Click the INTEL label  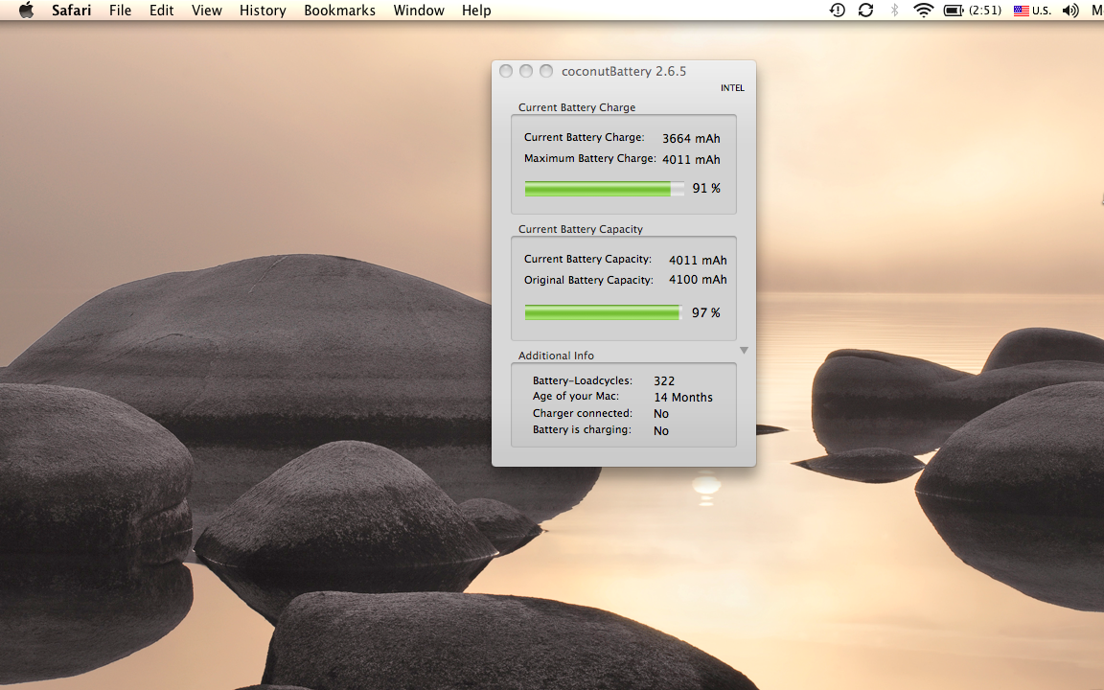(x=732, y=88)
